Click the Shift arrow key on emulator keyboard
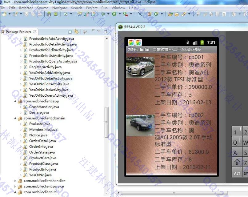Viewport: 248px width, 197px height. 237,162
